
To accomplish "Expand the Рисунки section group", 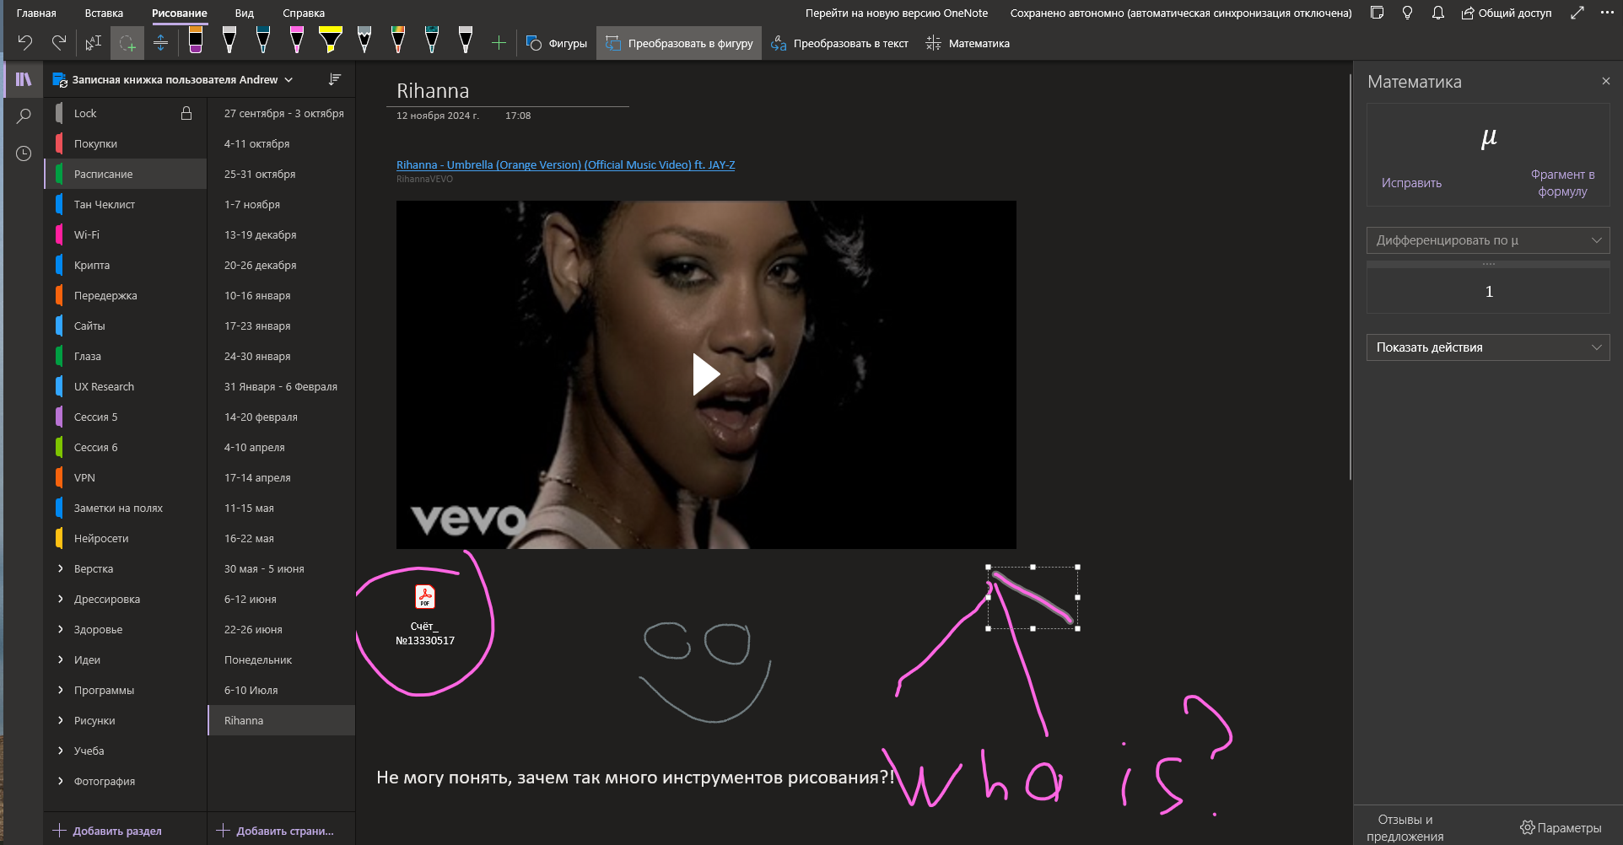I will [x=61, y=720].
